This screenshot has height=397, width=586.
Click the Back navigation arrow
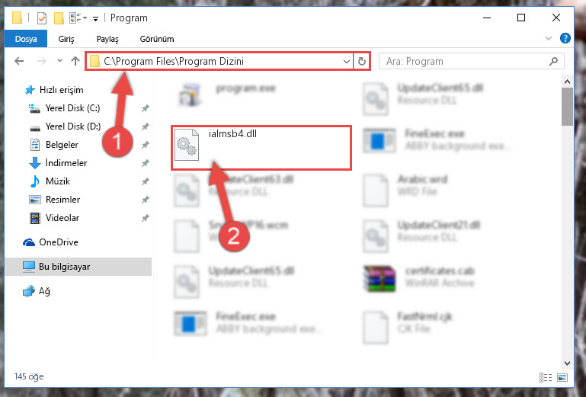[x=19, y=61]
